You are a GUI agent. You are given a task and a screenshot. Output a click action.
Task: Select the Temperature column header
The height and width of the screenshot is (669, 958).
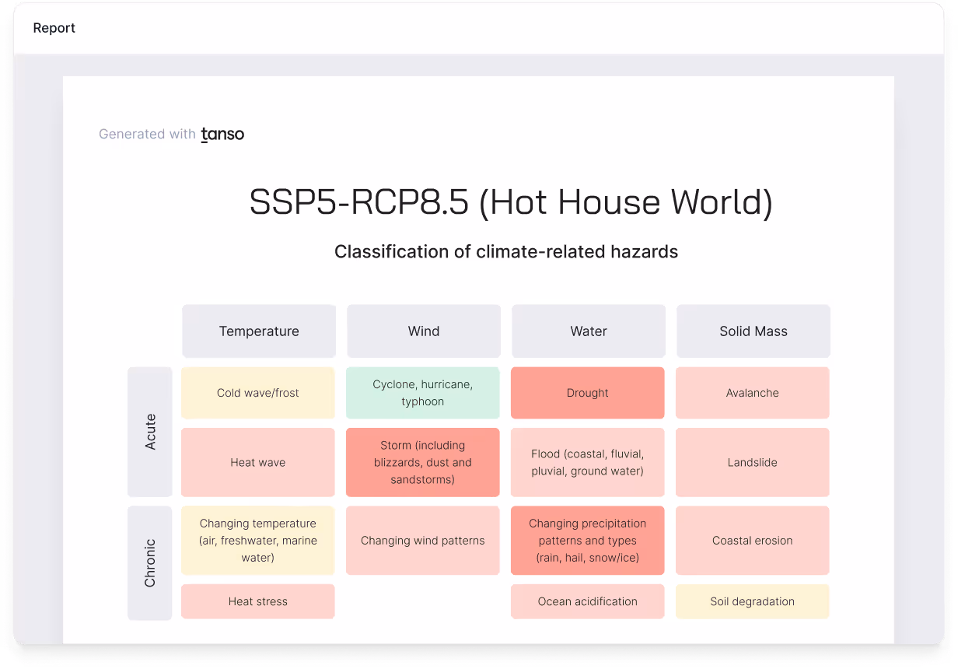click(x=259, y=331)
